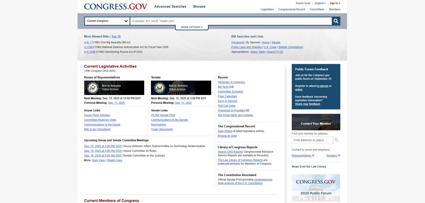Click Share your feedback link
The width and height of the screenshot is (425, 203).
[308, 104]
